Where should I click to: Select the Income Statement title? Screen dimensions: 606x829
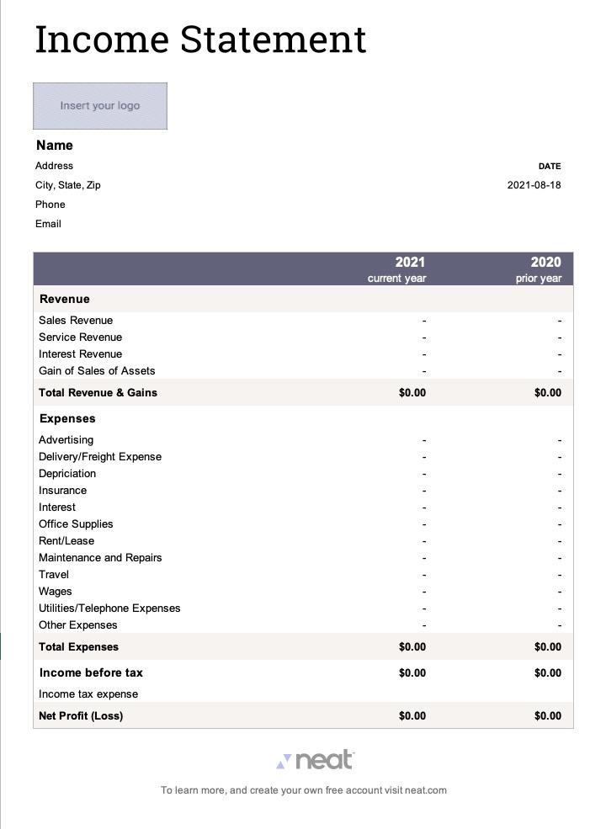click(200, 40)
